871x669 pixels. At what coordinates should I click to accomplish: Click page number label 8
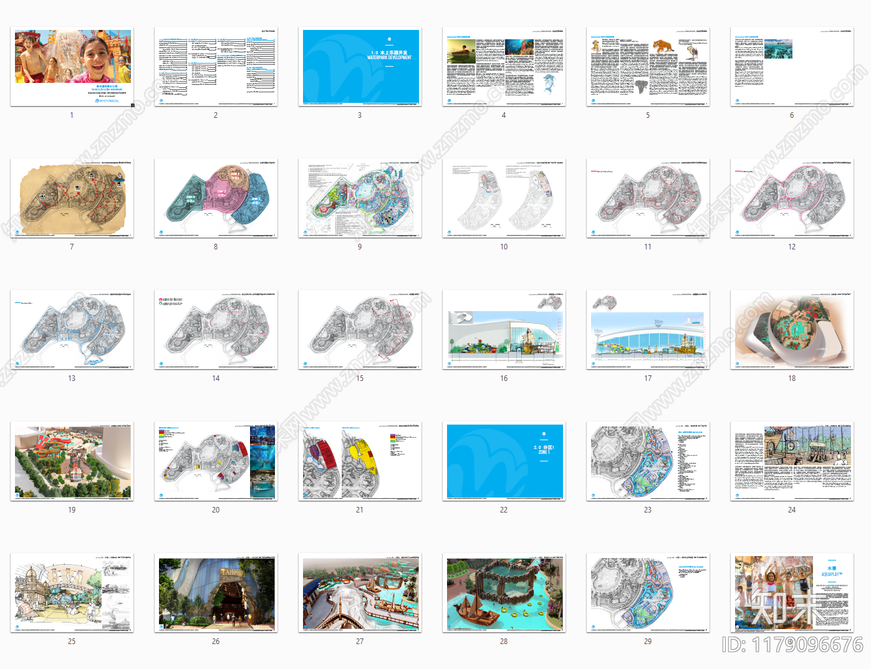pos(216,247)
